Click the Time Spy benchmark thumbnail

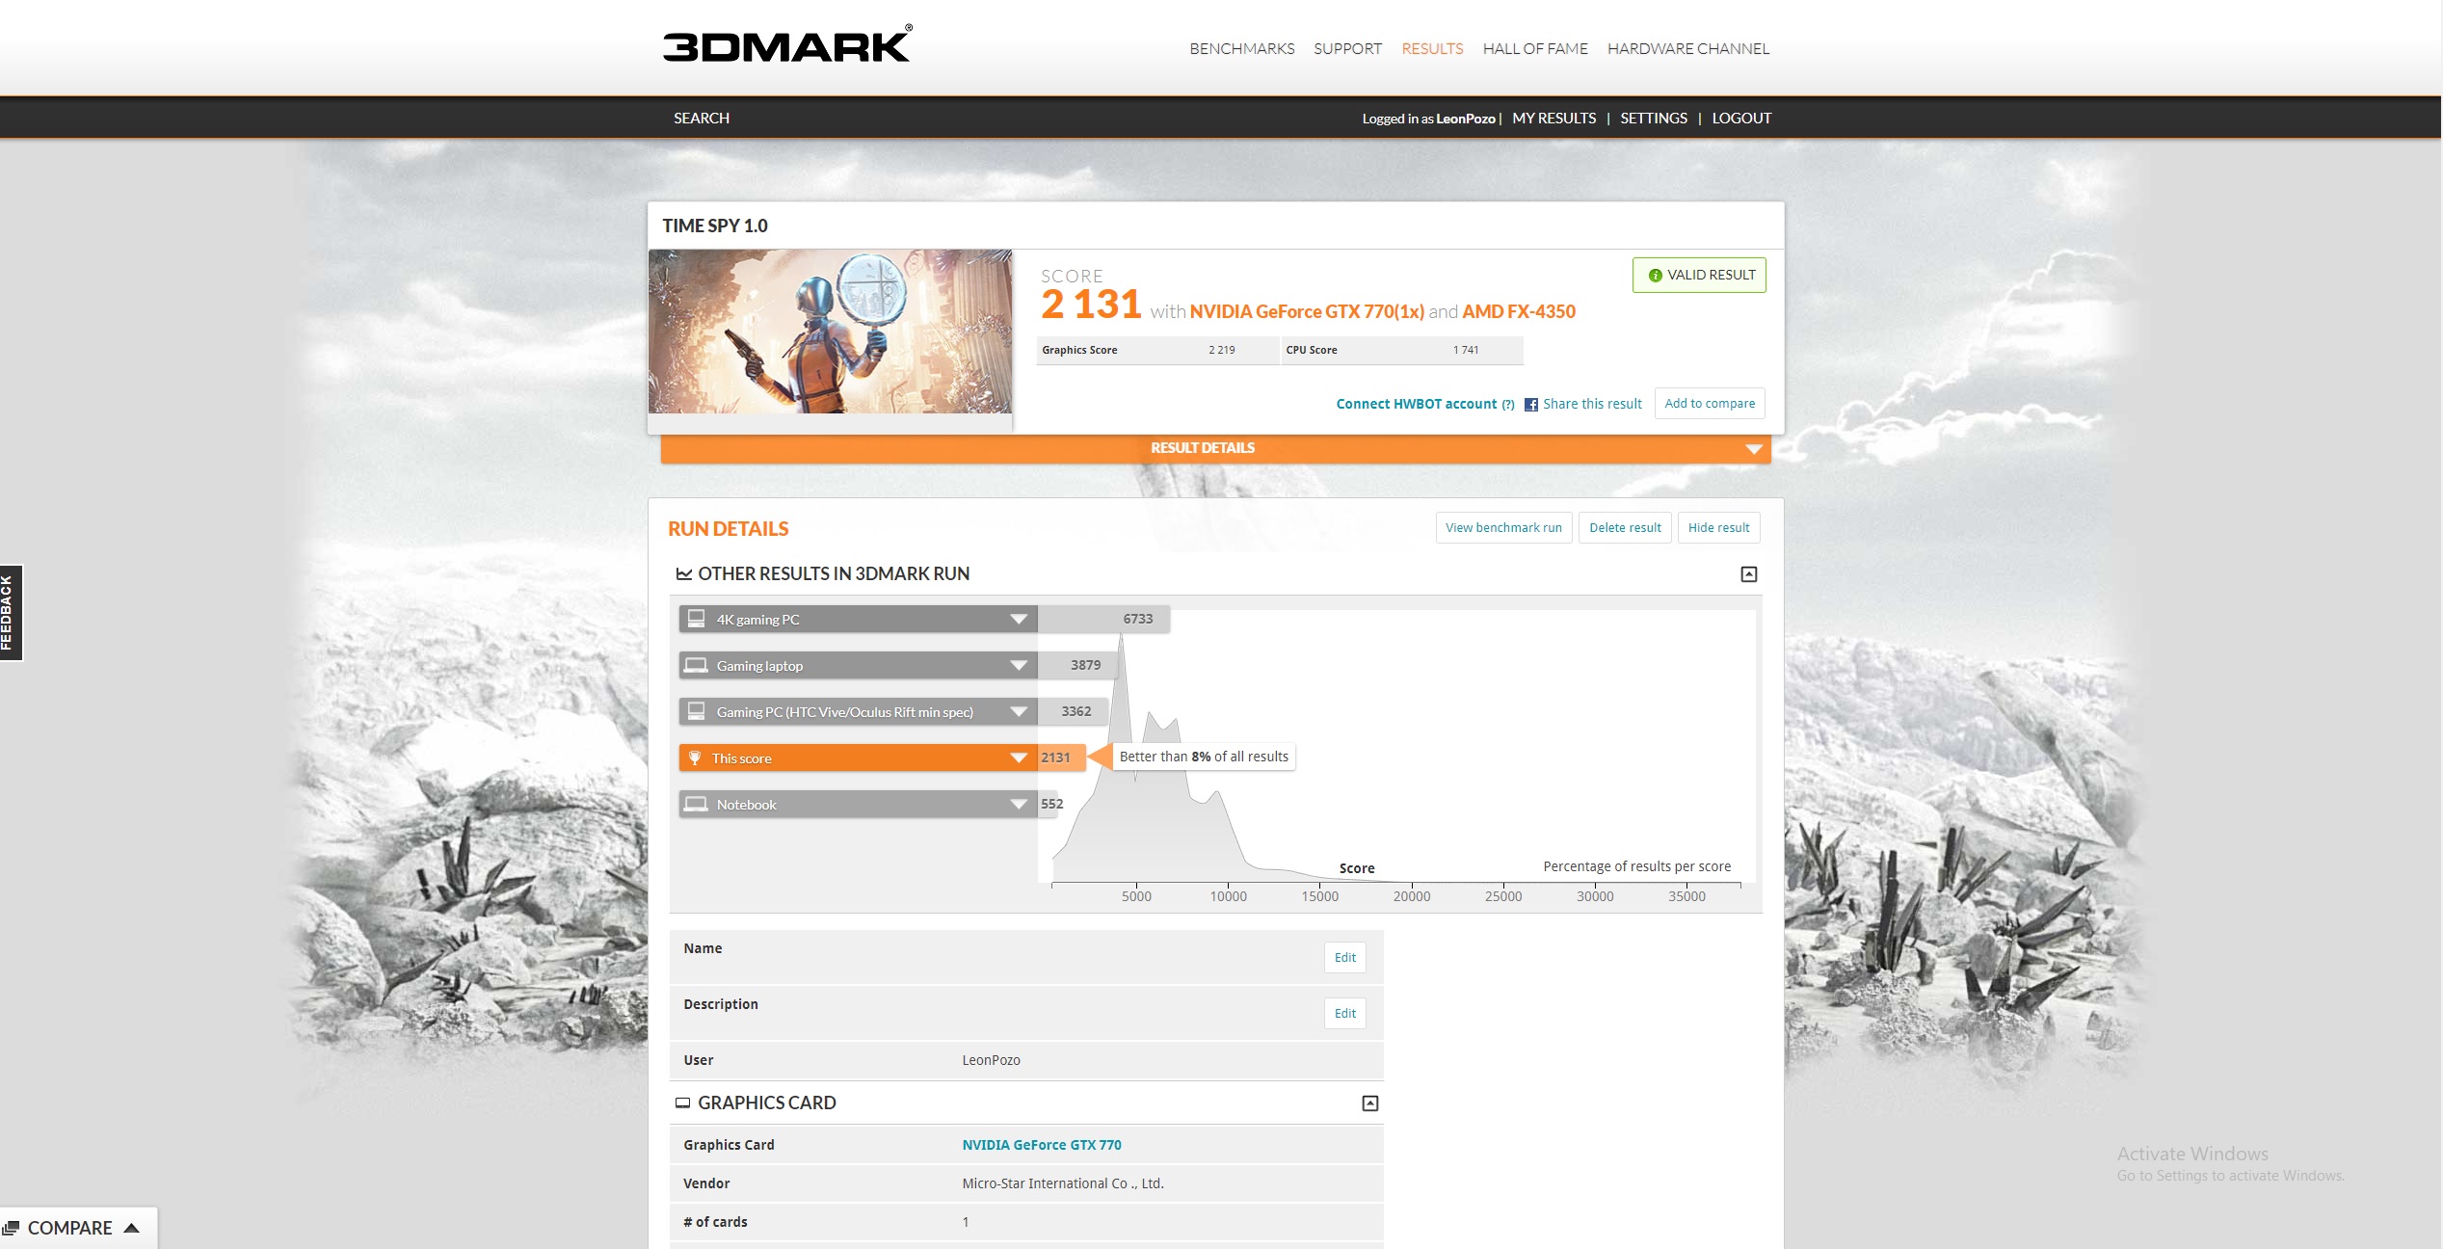tap(830, 332)
